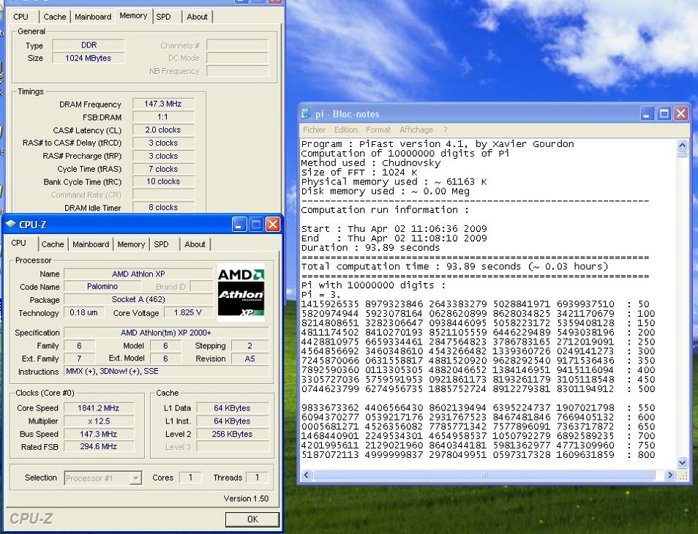Screen dimensions: 698x534
Task: Switch to CPU tab in front CPU-Z window
Action: click(x=19, y=243)
